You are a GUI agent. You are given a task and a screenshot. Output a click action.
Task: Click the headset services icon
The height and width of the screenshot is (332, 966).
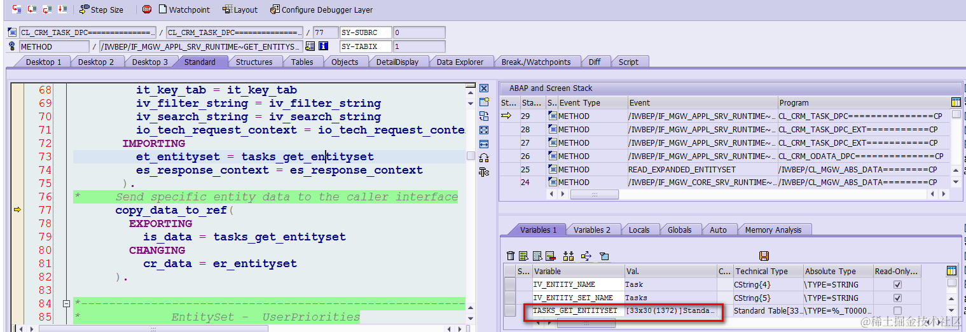tap(484, 158)
